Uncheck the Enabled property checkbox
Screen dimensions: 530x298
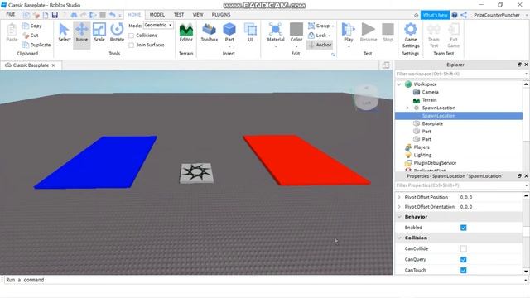click(x=464, y=228)
